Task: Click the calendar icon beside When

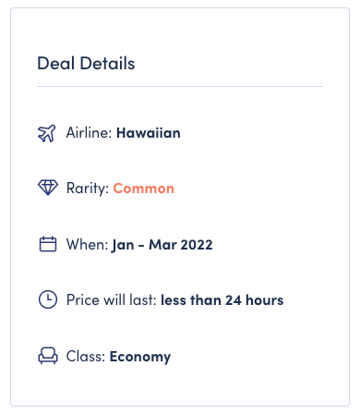Action: [48, 244]
